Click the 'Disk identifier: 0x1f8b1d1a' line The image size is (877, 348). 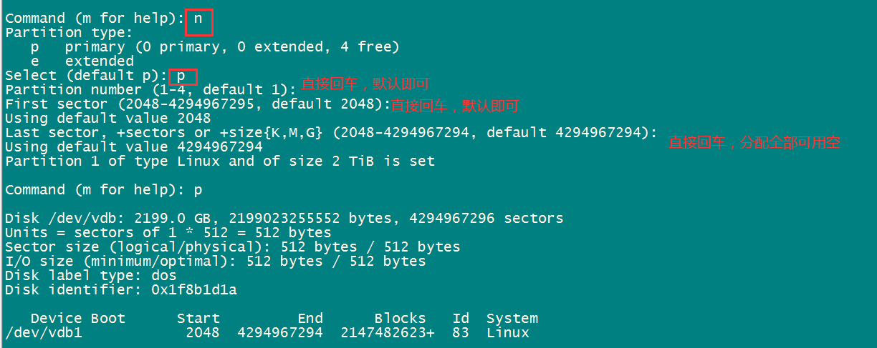121,290
